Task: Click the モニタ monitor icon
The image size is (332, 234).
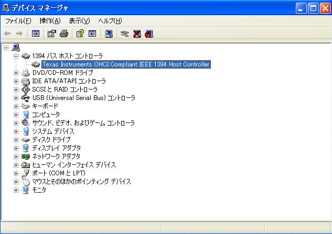Action: click(26, 190)
